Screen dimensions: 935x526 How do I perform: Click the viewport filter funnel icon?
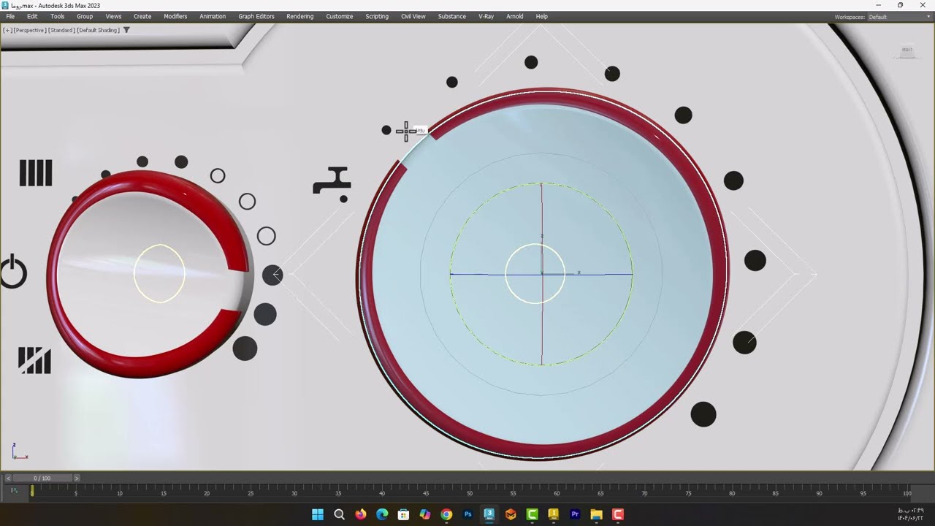tap(126, 30)
